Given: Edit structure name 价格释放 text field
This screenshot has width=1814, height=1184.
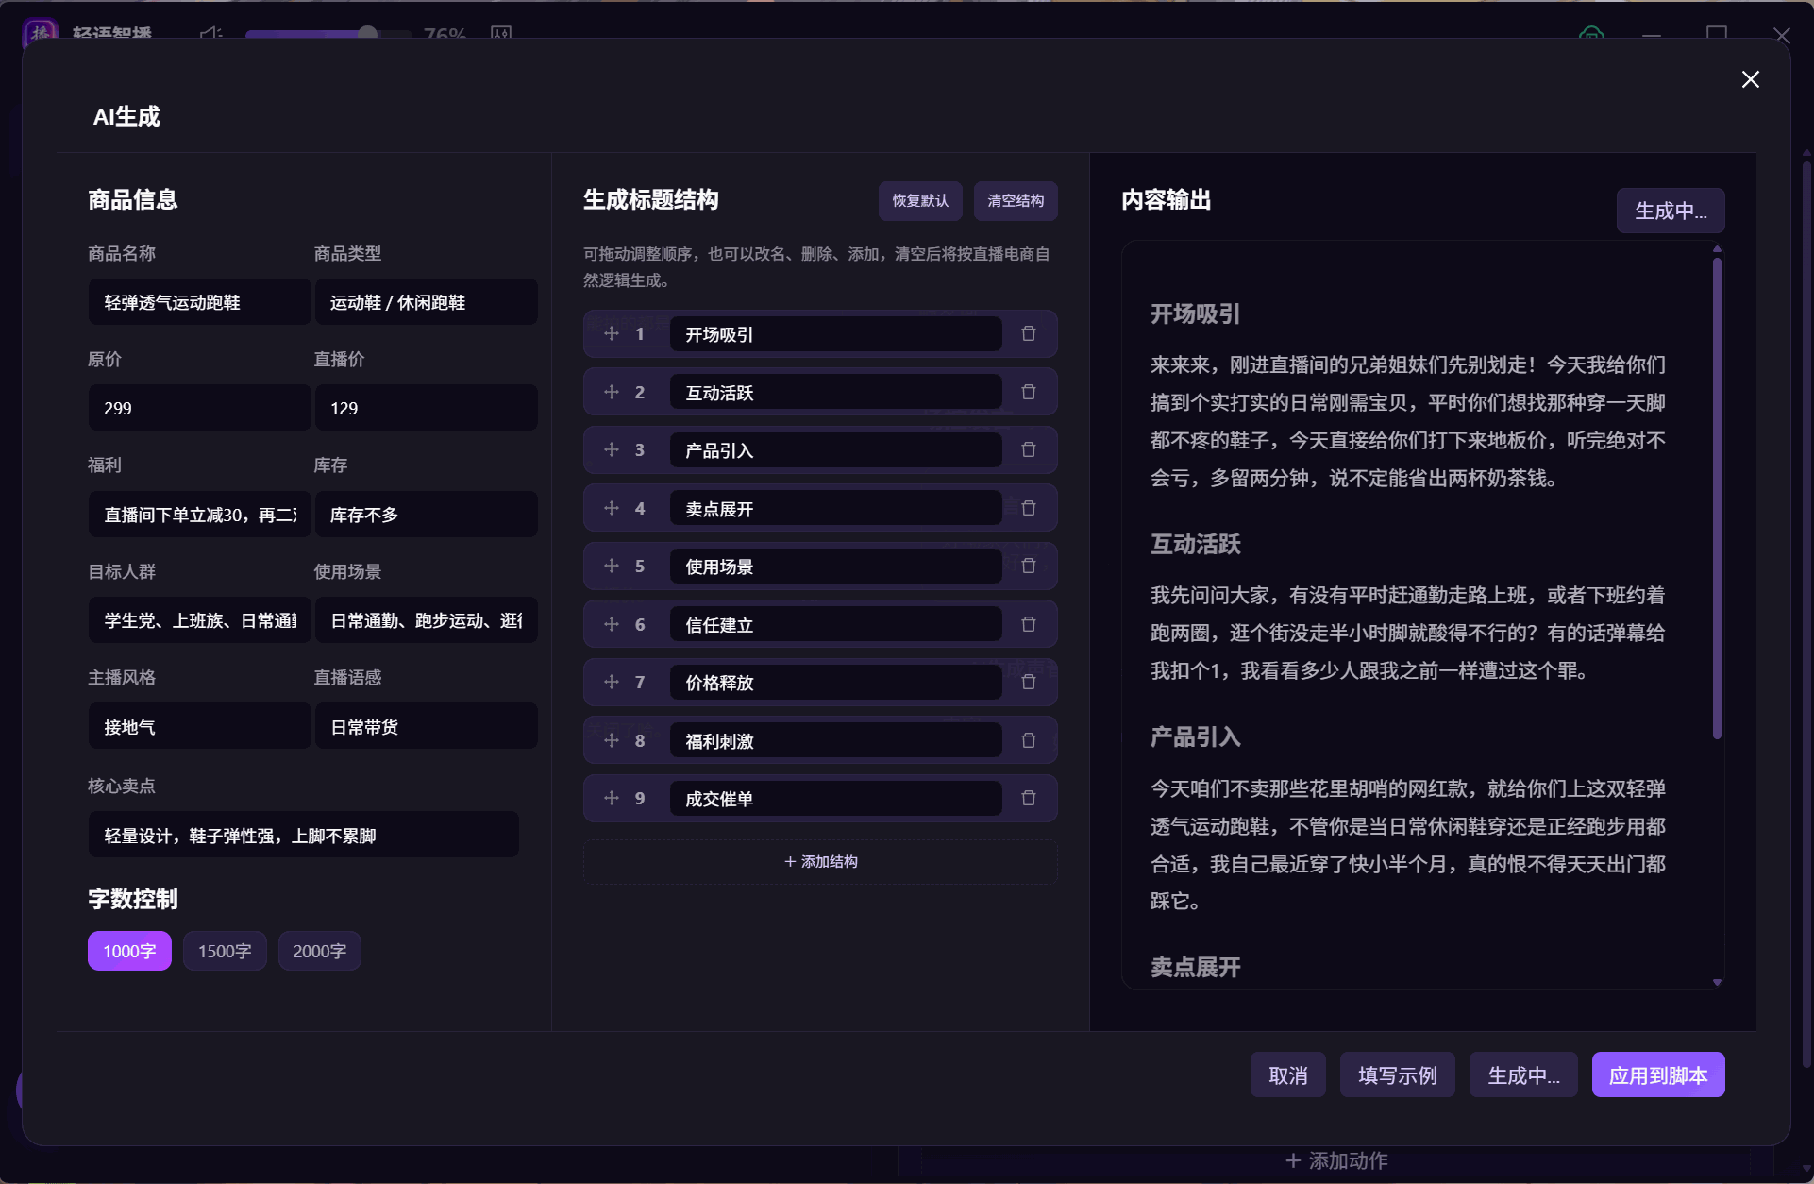Looking at the screenshot, I should coord(835,683).
